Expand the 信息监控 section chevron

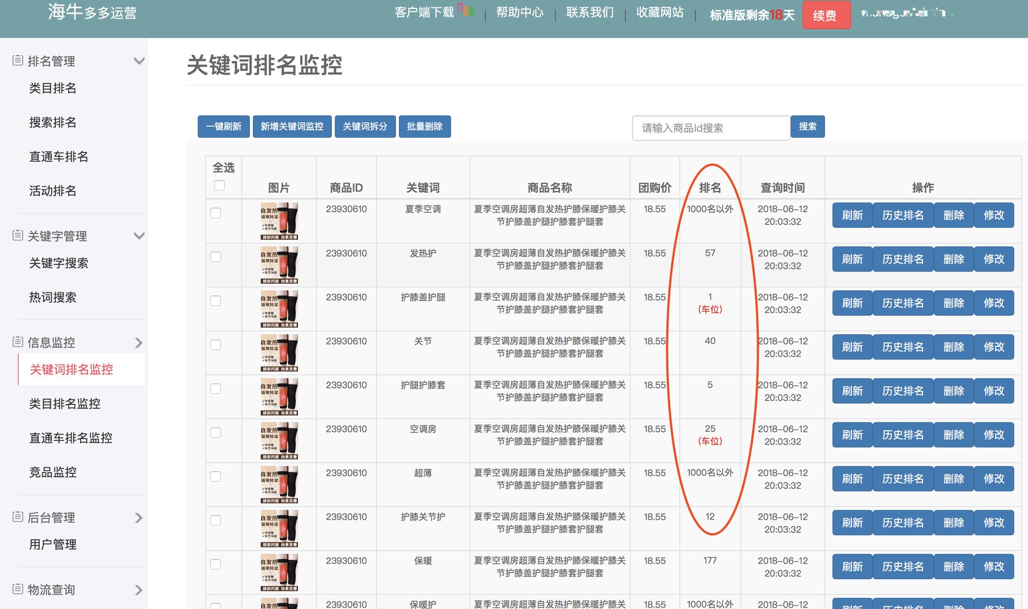point(139,342)
